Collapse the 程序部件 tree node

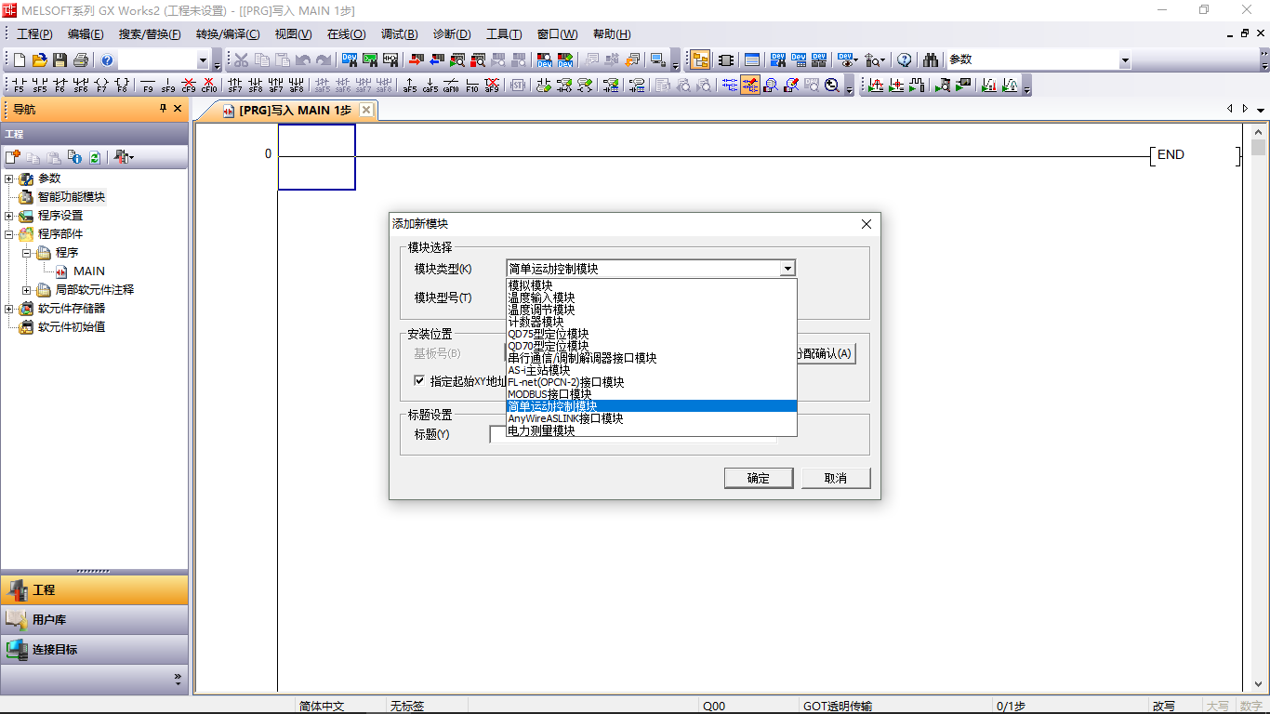click(x=9, y=234)
